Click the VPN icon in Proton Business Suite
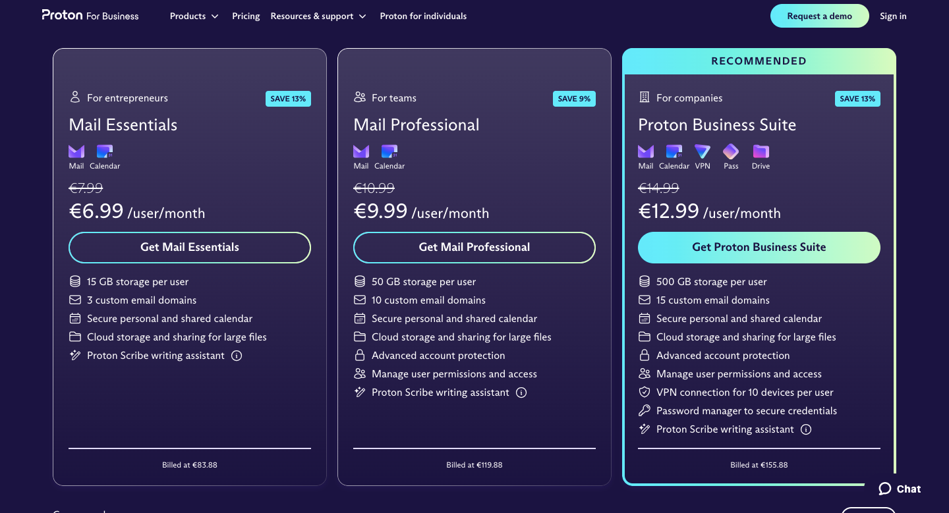The height and width of the screenshot is (513, 949). pyautogui.click(x=703, y=152)
